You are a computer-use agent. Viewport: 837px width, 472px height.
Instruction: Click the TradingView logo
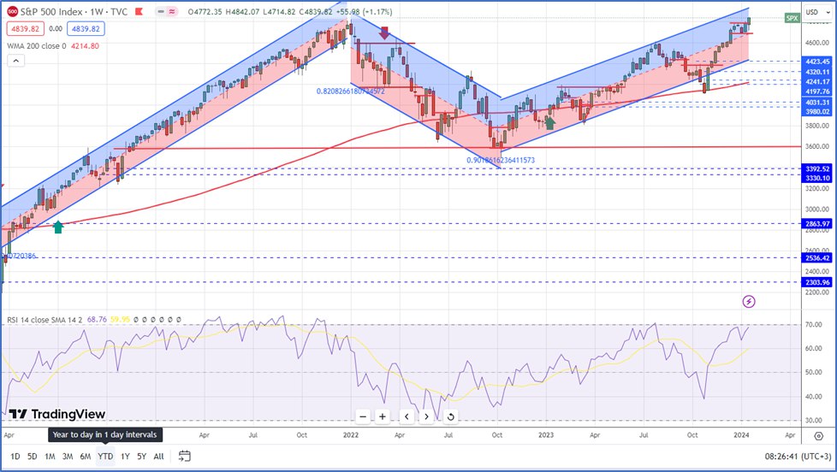57,414
